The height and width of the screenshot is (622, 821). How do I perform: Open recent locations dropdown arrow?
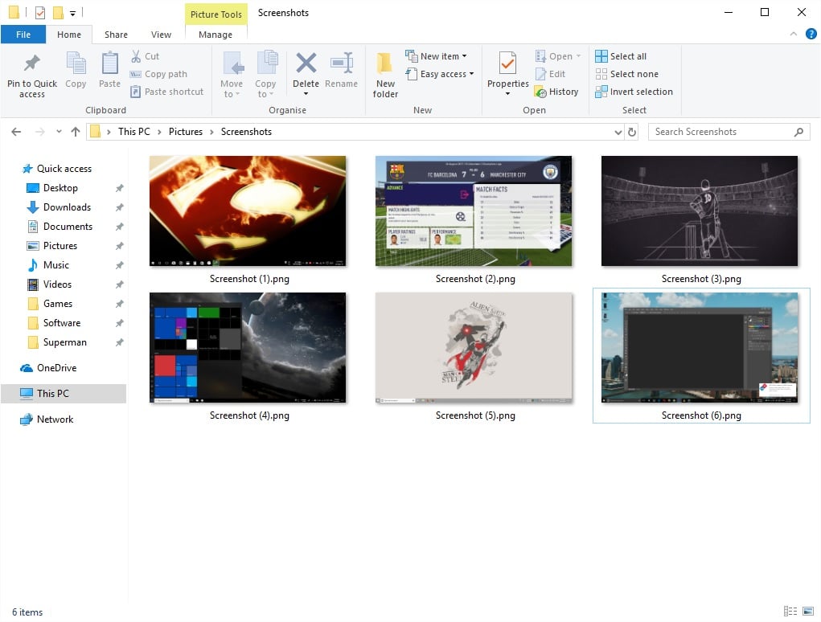(x=59, y=131)
